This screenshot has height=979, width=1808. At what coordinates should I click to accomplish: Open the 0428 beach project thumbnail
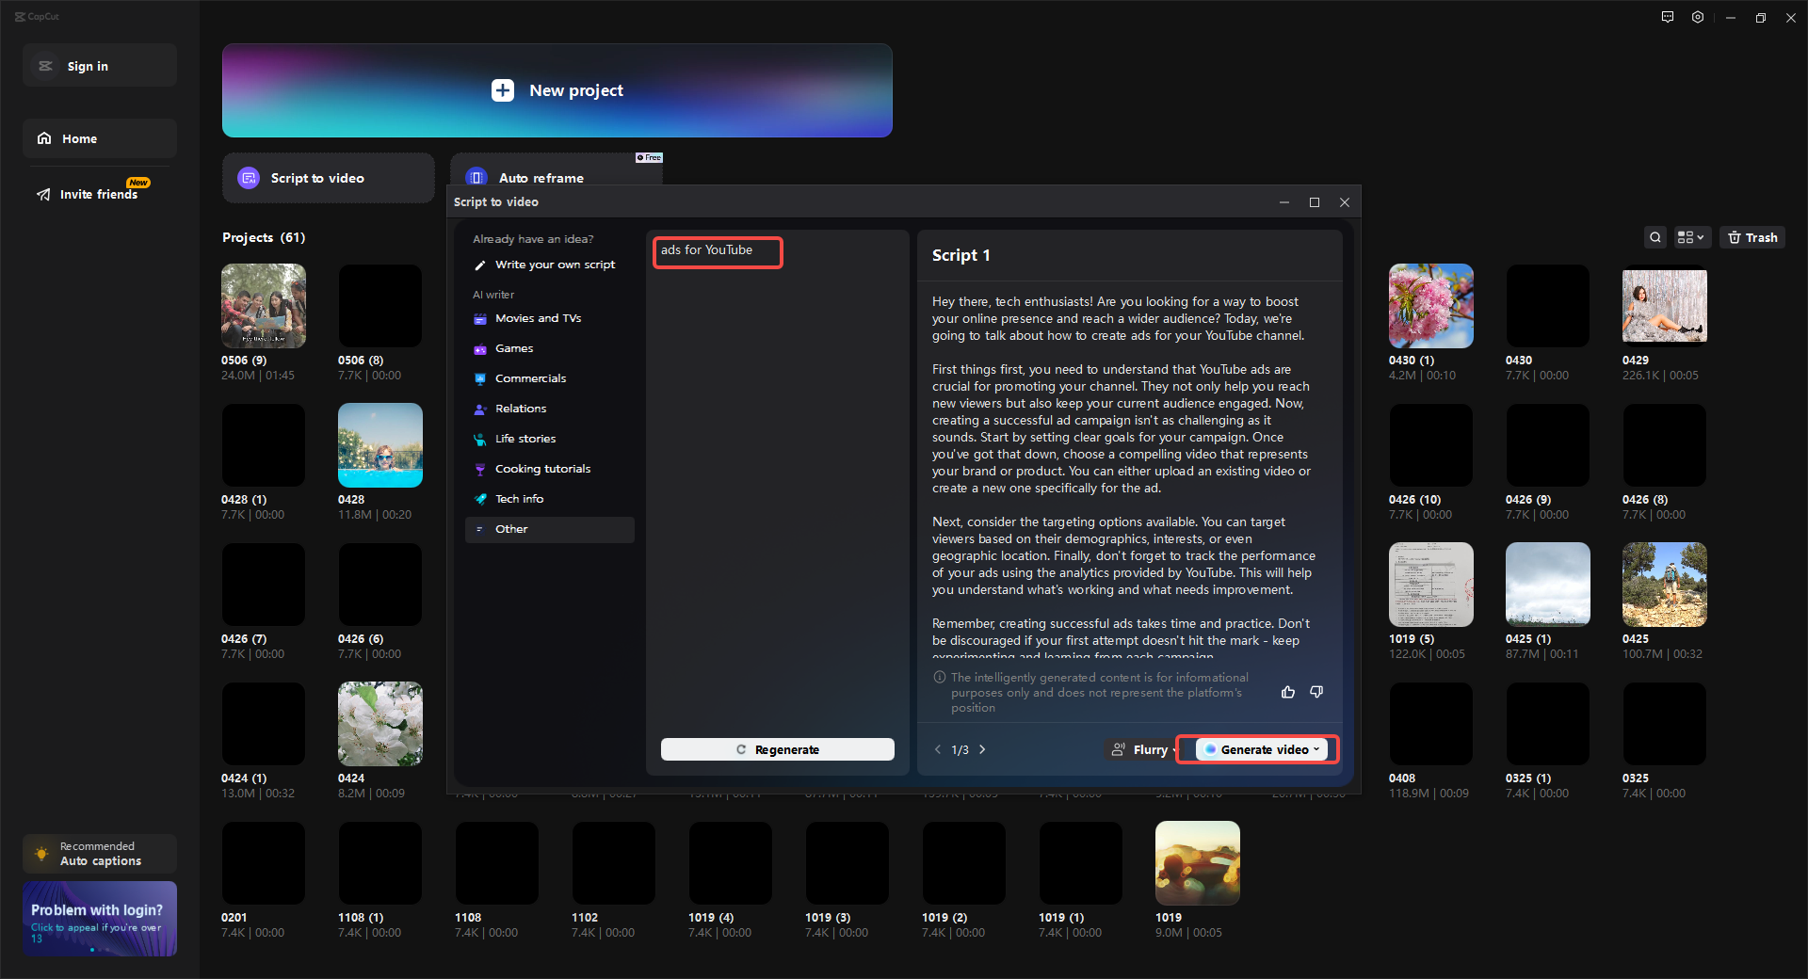(379, 444)
